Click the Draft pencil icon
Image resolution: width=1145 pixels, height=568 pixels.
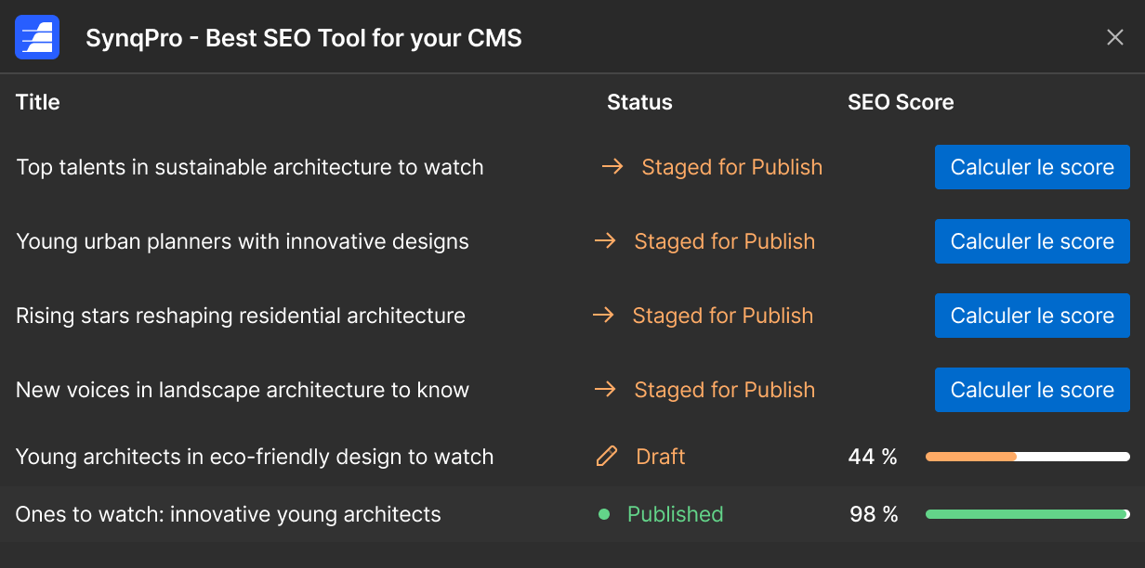coord(606,457)
